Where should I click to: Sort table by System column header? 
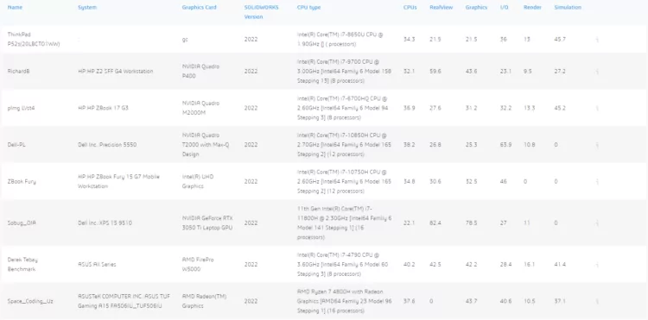click(x=87, y=8)
